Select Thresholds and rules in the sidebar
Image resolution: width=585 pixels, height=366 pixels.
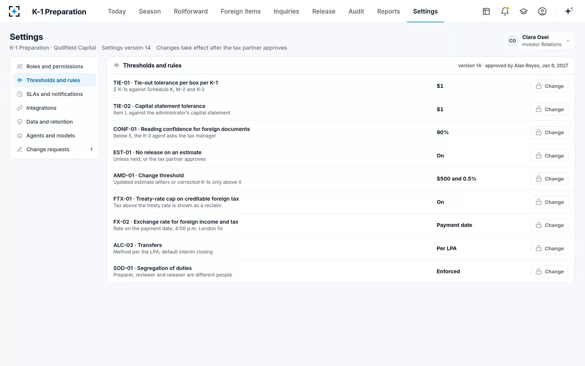(x=54, y=80)
